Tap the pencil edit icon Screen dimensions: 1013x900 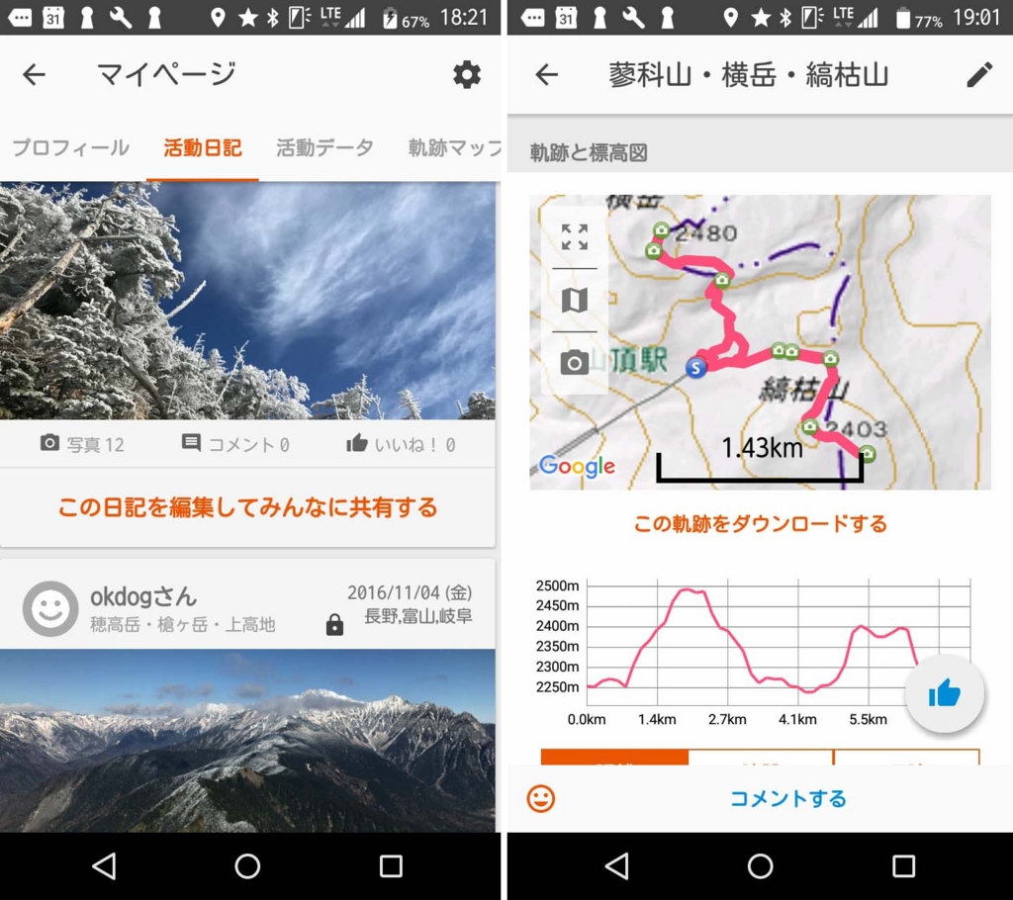coord(979,75)
